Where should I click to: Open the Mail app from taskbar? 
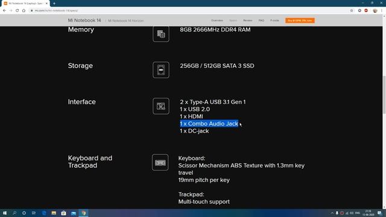[x=74, y=213]
